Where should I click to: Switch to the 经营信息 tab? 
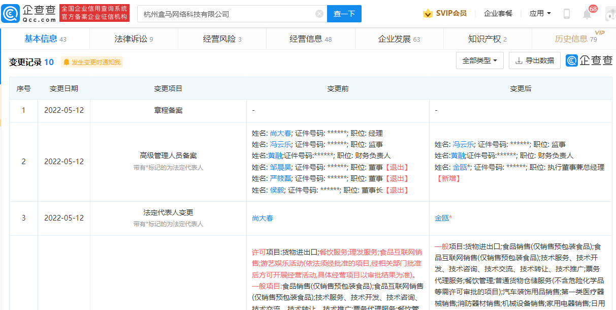click(311, 39)
